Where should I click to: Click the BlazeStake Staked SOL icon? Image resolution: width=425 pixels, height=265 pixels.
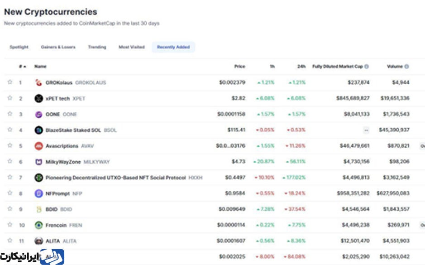(38, 130)
